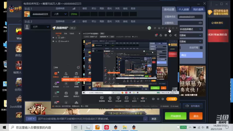This screenshot has width=233, height=131.
Task: Click the 发送 send button
Action: [154, 119]
